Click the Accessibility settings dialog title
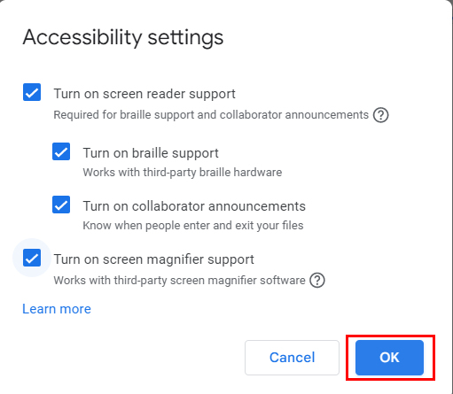The width and height of the screenshot is (453, 394). 123,37
